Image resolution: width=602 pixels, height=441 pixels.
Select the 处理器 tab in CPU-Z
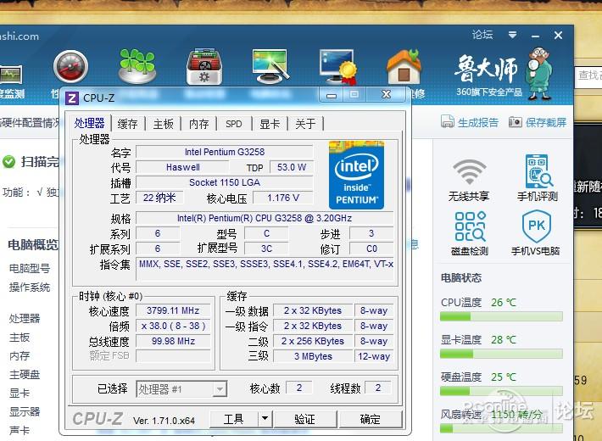pos(90,123)
